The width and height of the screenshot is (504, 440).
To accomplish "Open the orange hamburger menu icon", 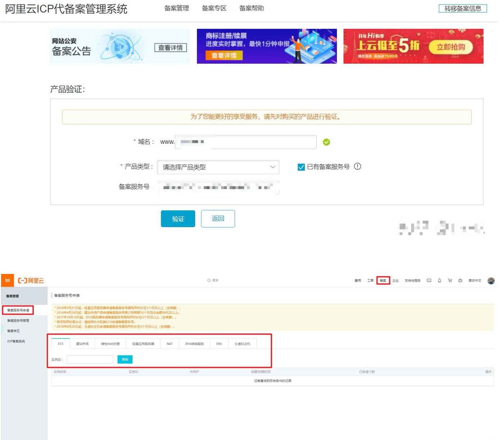I will [x=8, y=280].
